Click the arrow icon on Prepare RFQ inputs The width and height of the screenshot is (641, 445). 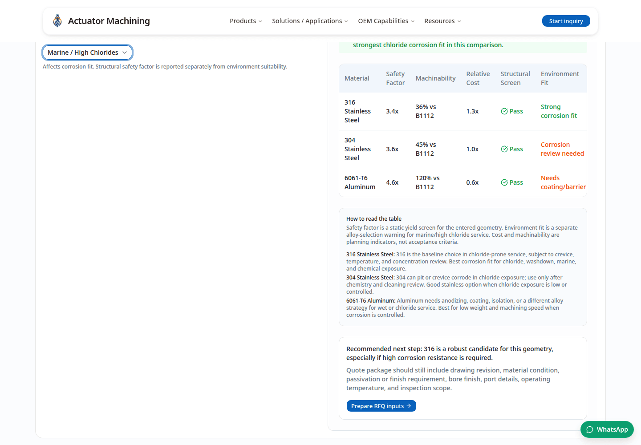(x=409, y=406)
